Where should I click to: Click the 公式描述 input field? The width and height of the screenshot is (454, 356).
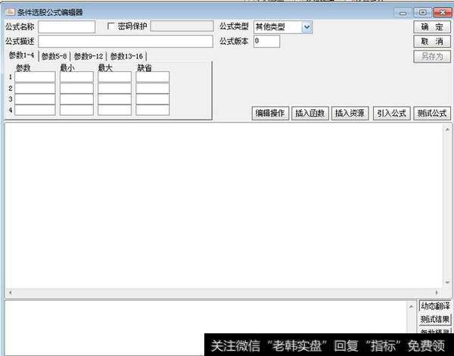(x=126, y=41)
